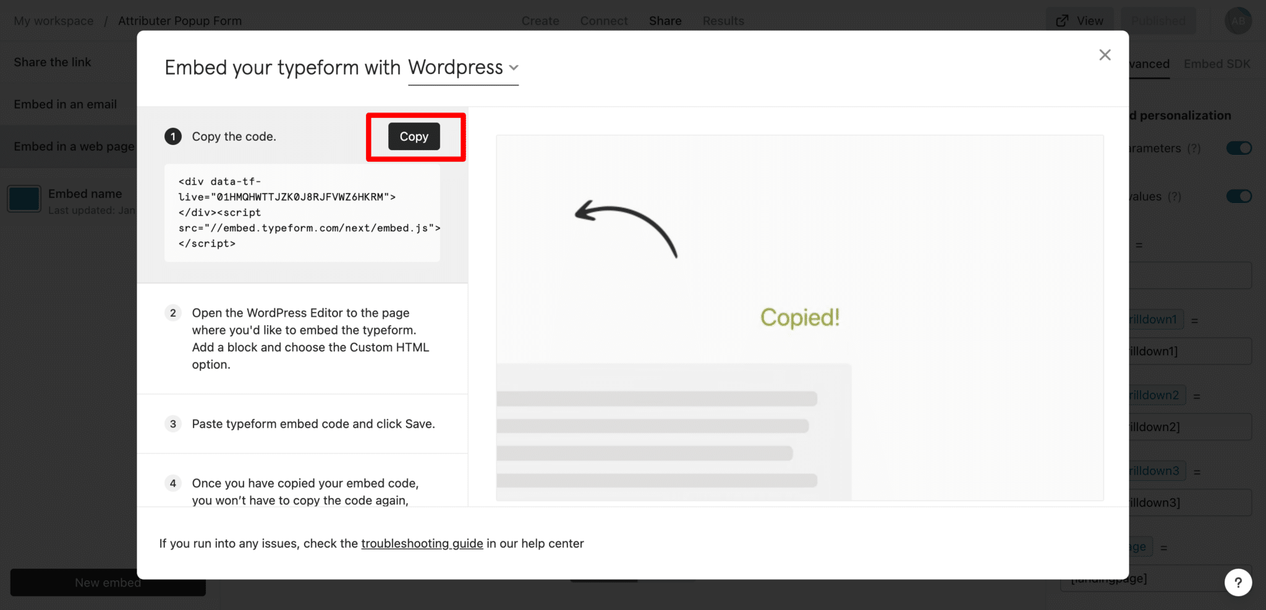This screenshot has height=610, width=1266.
Task: Toggle the parameters switch
Action: point(1239,148)
